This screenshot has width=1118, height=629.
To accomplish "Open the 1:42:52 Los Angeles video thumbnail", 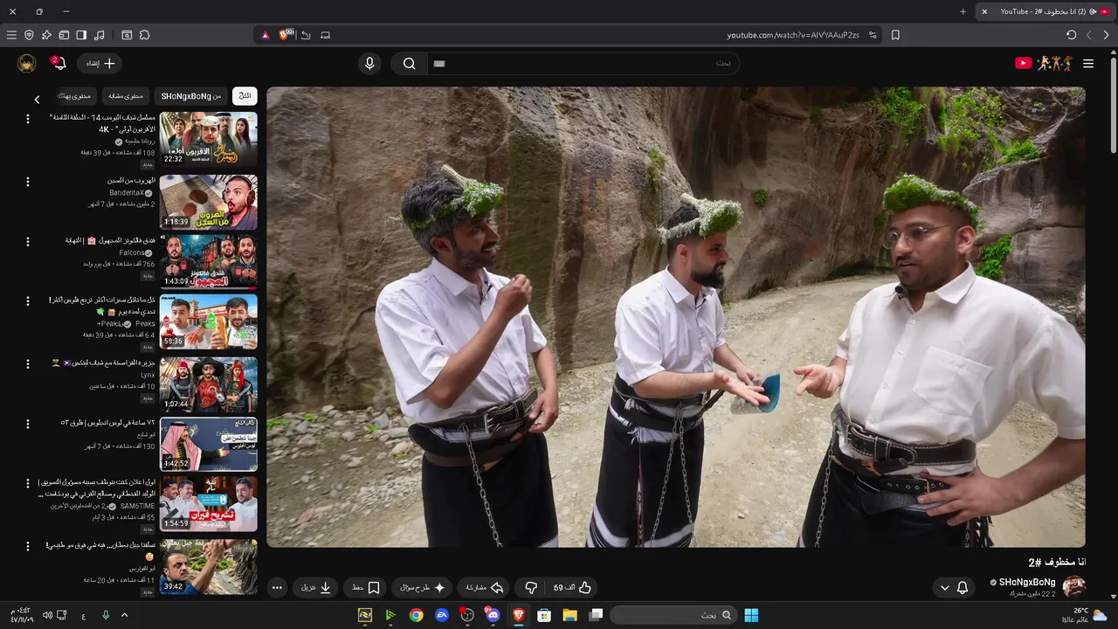I will (209, 444).
